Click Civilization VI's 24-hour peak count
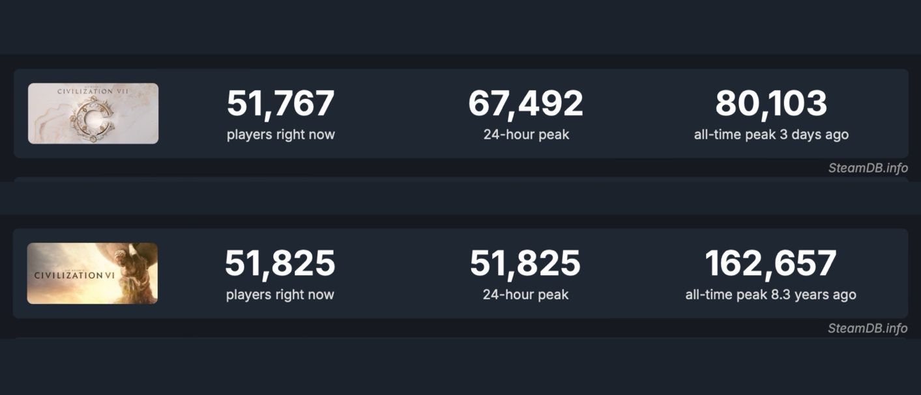This screenshot has width=921, height=395. pyautogui.click(x=525, y=264)
